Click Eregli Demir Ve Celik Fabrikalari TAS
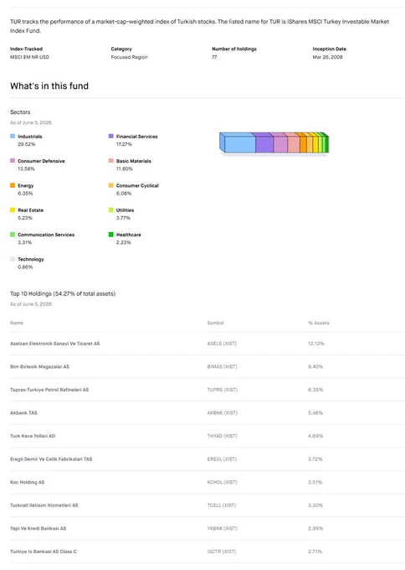The height and width of the screenshot is (570, 405). [x=51, y=459]
